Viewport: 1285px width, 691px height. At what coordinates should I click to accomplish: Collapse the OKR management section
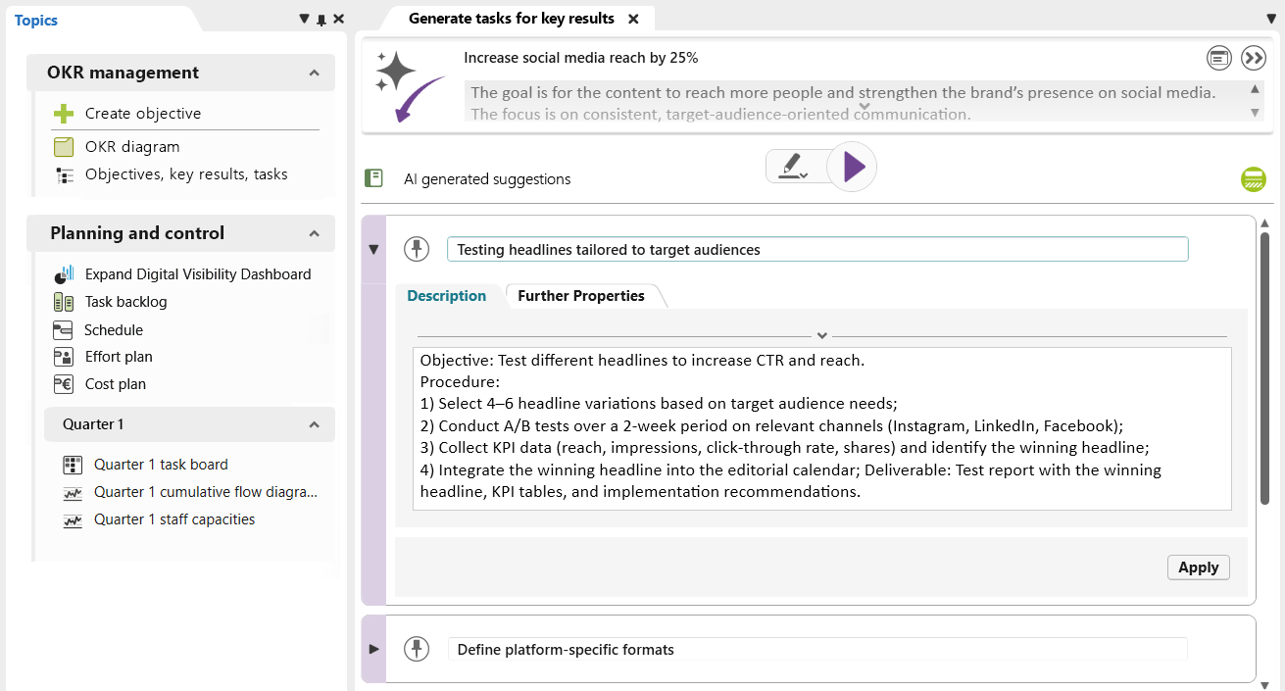click(314, 73)
